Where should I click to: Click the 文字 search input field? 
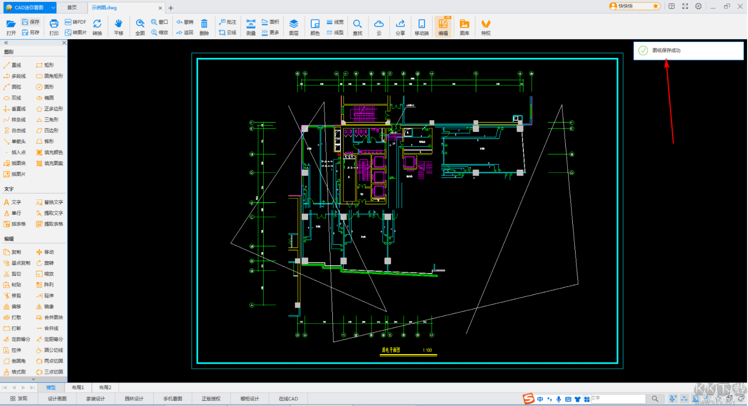click(618, 399)
